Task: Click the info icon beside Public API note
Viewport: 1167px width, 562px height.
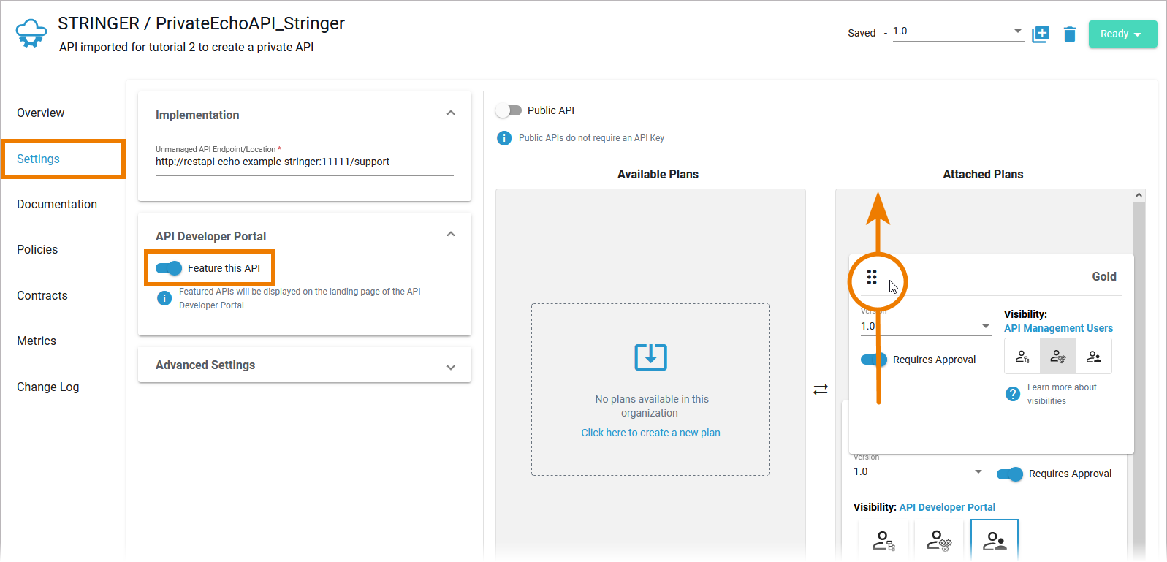Action: pos(504,138)
